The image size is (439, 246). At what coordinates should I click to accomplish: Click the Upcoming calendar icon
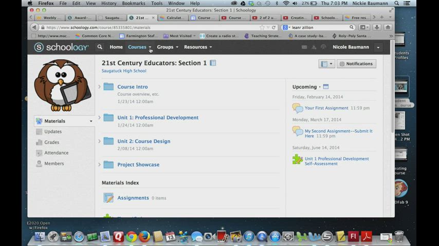pyautogui.click(x=325, y=87)
